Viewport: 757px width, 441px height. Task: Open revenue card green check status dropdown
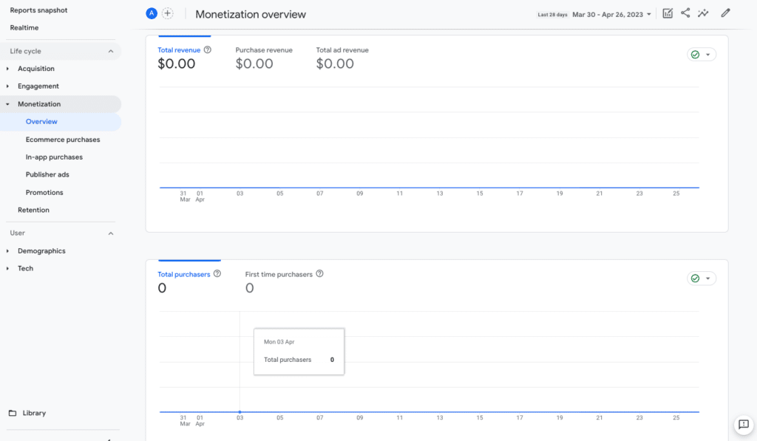pyautogui.click(x=701, y=55)
